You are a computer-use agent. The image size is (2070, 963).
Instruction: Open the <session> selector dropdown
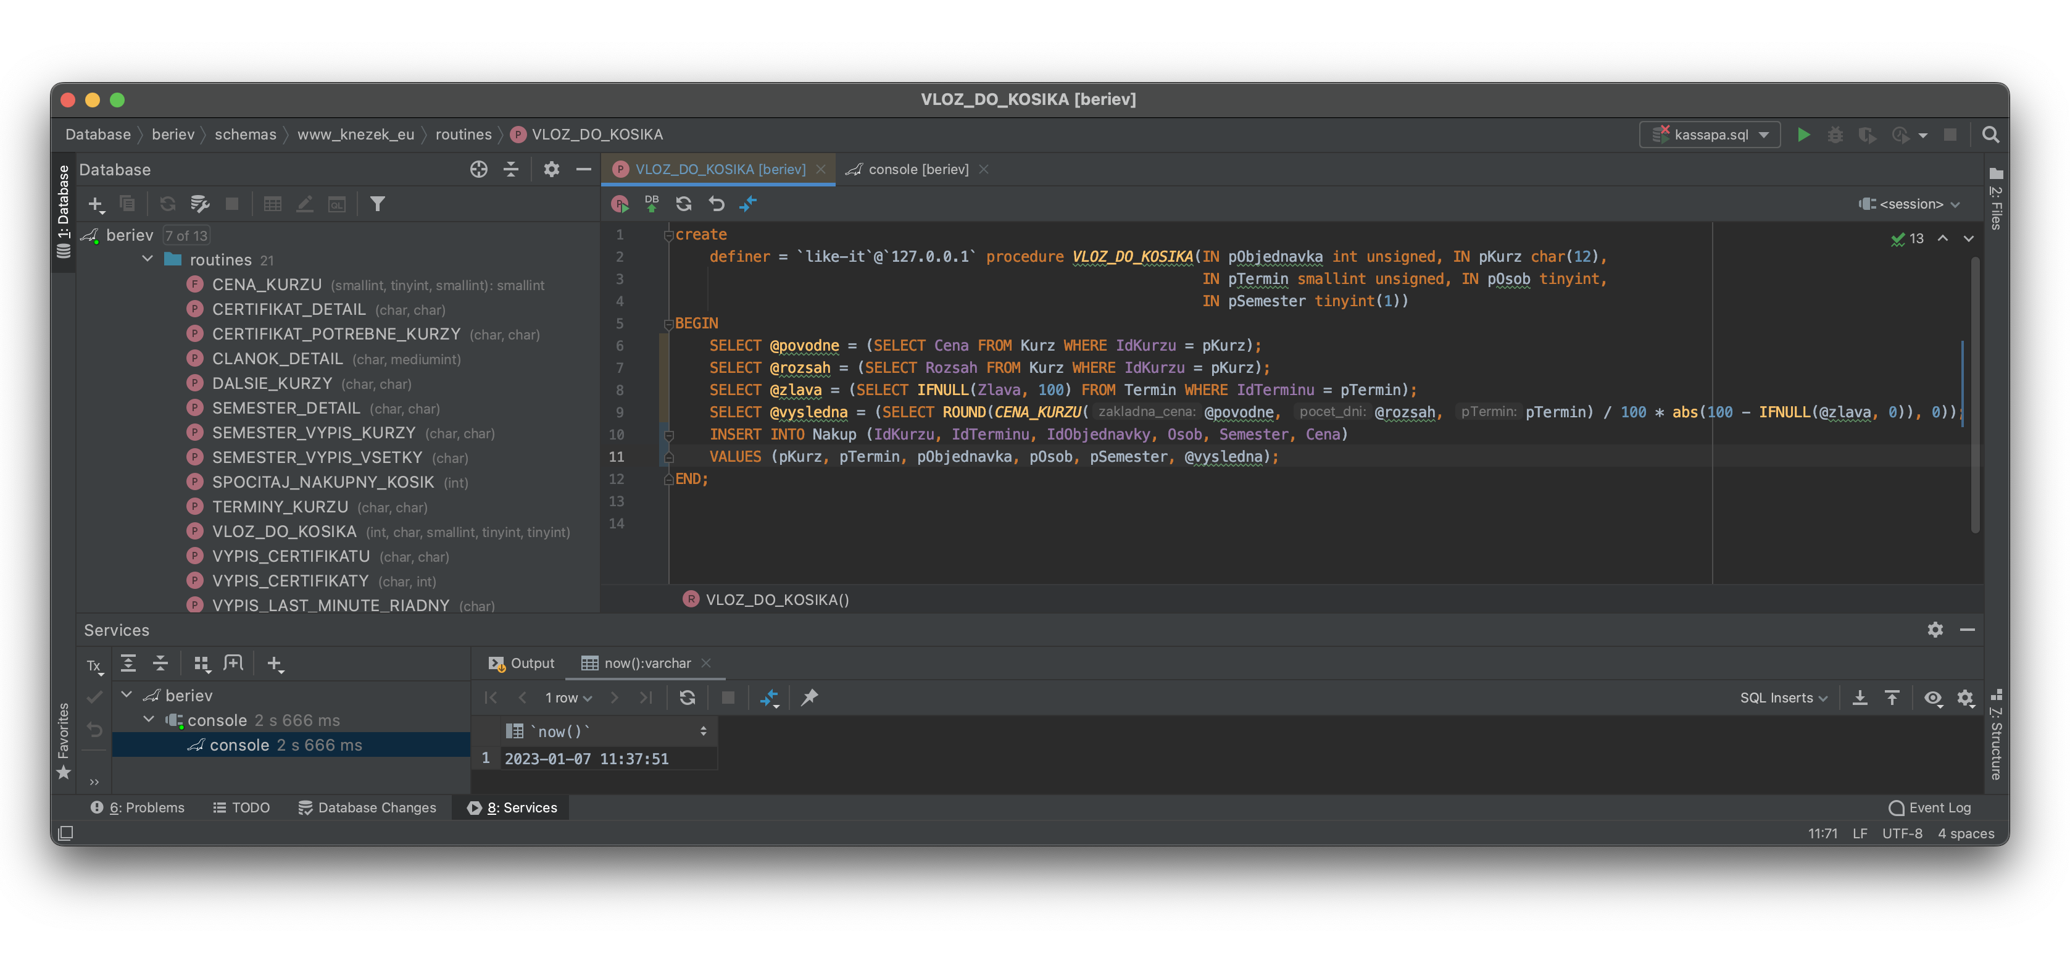(x=1910, y=204)
